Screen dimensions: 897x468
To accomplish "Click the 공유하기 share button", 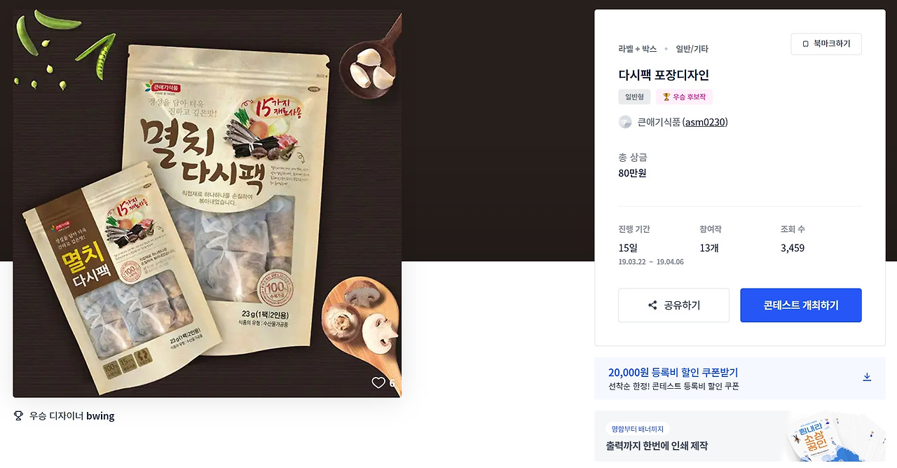I will click(x=673, y=305).
